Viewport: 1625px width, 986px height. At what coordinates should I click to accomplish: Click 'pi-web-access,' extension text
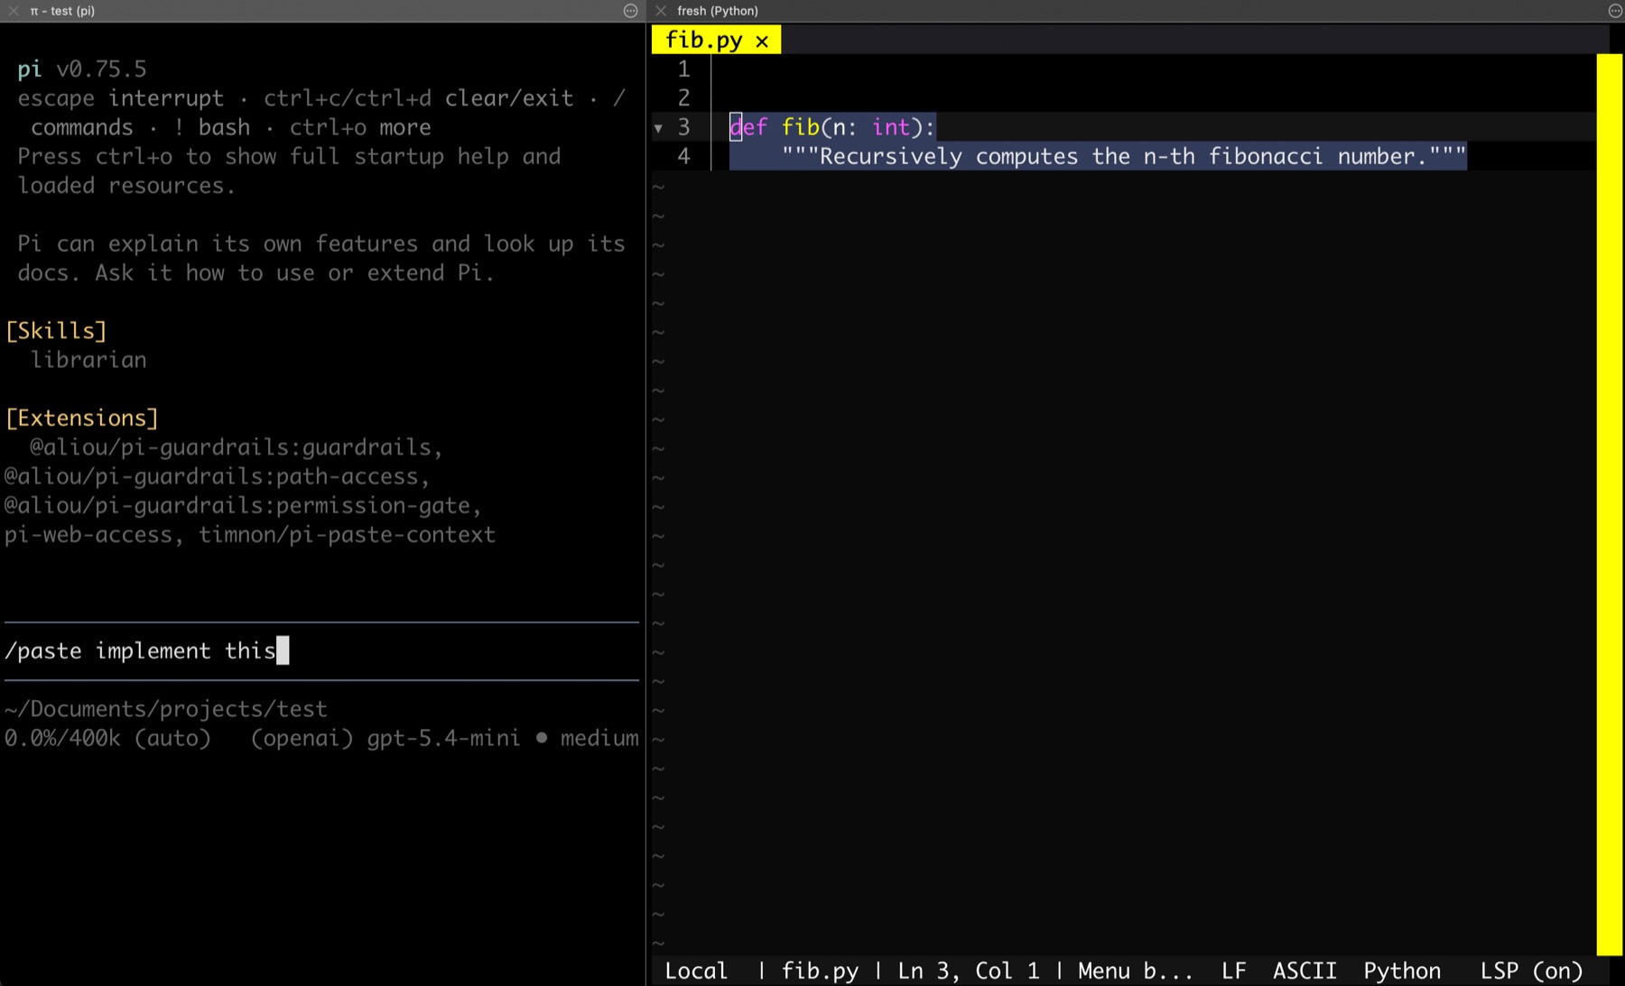tap(94, 535)
